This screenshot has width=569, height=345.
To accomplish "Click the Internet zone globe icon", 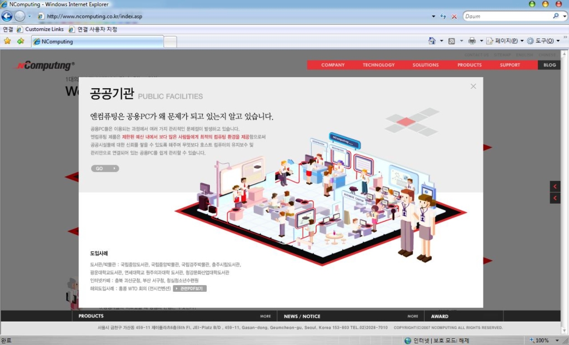I will click(x=407, y=341).
